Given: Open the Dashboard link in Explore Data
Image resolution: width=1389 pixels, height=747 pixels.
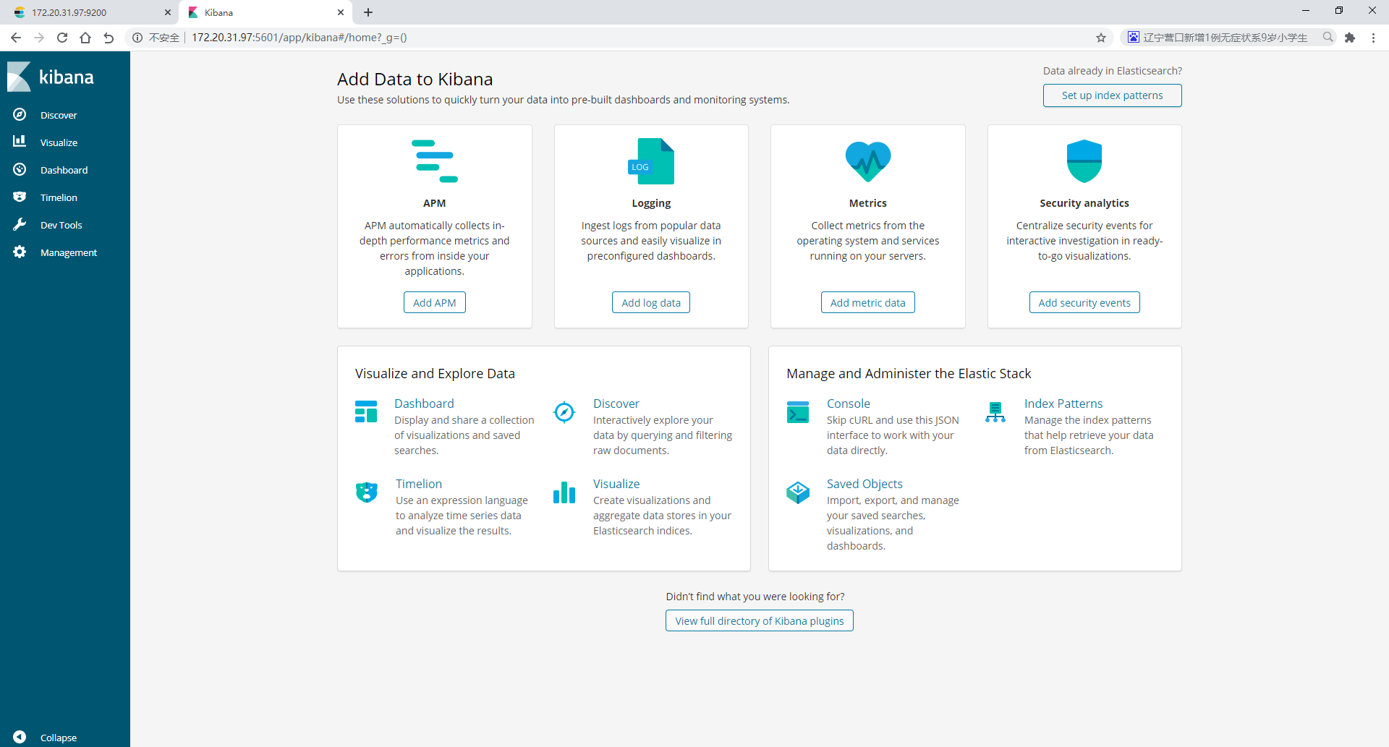Looking at the screenshot, I should tap(424, 404).
